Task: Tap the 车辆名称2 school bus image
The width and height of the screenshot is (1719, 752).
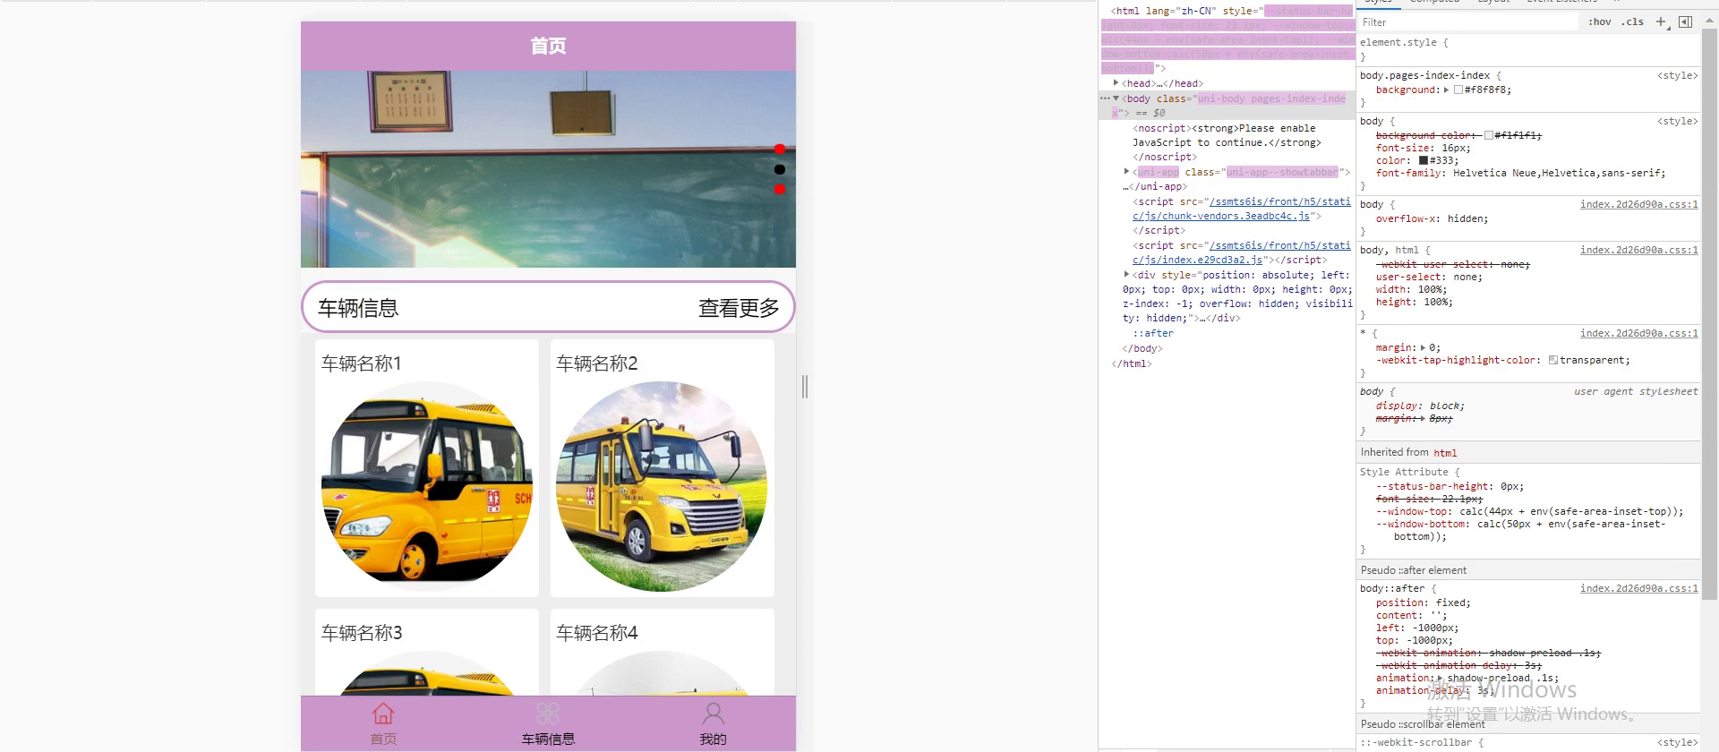Action: [x=662, y=485]
